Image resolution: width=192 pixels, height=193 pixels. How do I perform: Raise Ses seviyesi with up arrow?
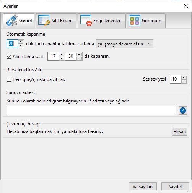click(184, 77)
